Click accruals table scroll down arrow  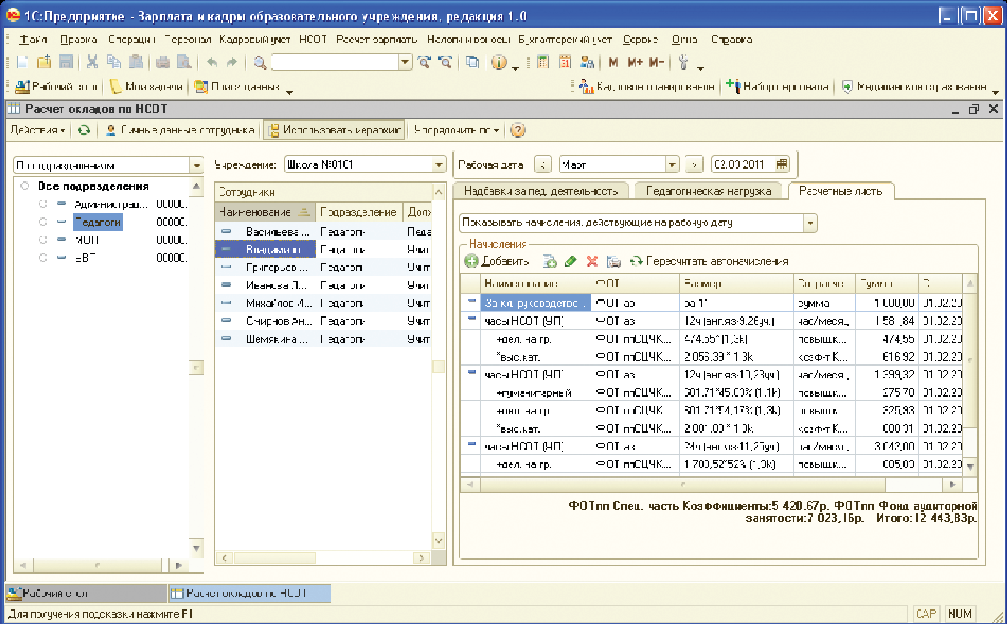click(970, 467)
